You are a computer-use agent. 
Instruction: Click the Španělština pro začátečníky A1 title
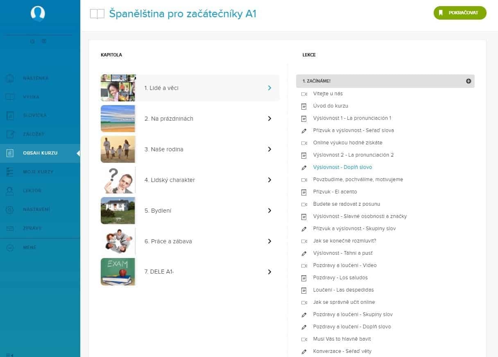click(x=183, y=14)
